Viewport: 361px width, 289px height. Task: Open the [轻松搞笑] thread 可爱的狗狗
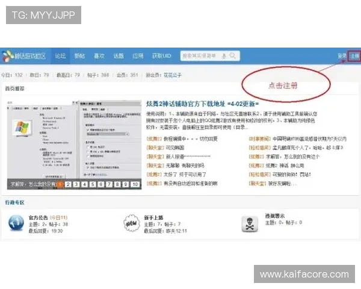pos(291,175)
